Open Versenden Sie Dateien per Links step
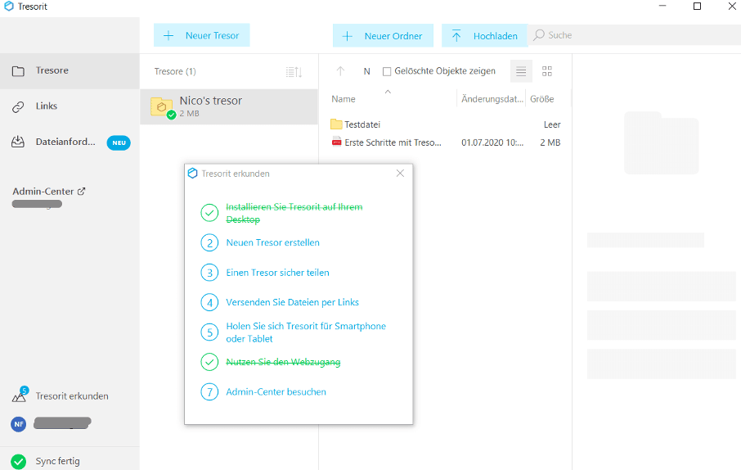The height and width of the screenshot is (470, 741). click(x=292, y=302)
